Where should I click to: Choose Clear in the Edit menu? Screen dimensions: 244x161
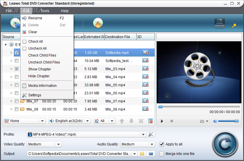coord(47,32)
